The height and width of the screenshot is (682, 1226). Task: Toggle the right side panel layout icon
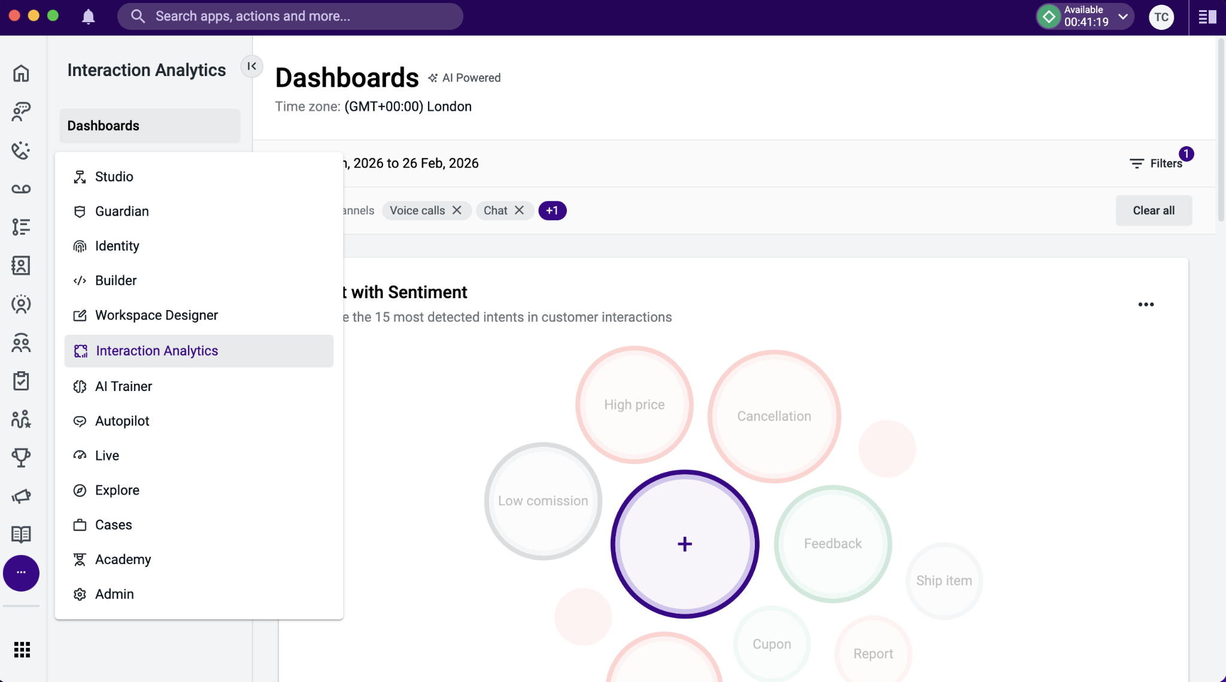point(1207,17)
